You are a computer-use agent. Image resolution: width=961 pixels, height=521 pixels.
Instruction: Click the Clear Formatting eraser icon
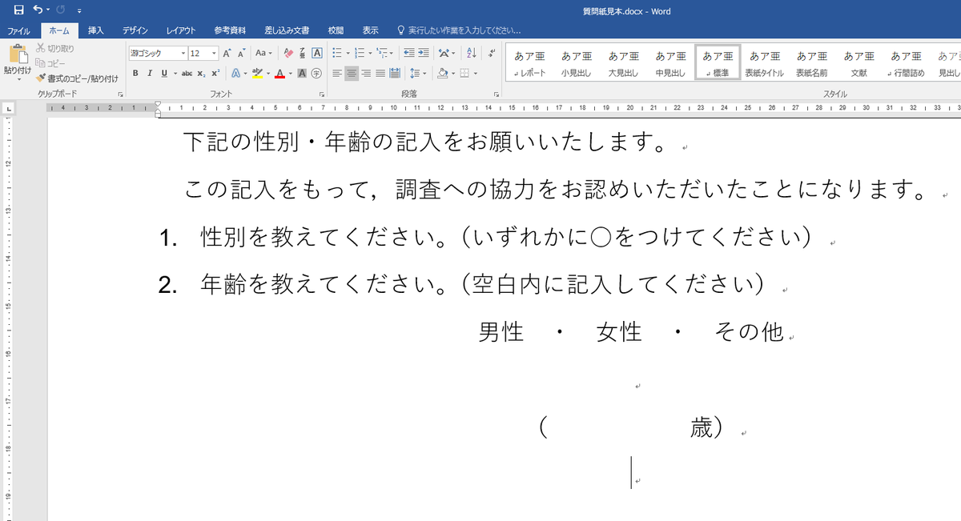(287, 53)
